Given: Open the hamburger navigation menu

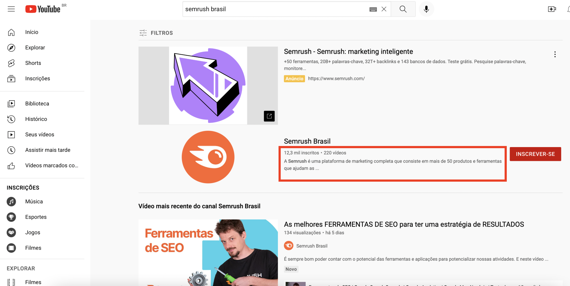Looking at the screenshot, I should click(x=11, y=9).
